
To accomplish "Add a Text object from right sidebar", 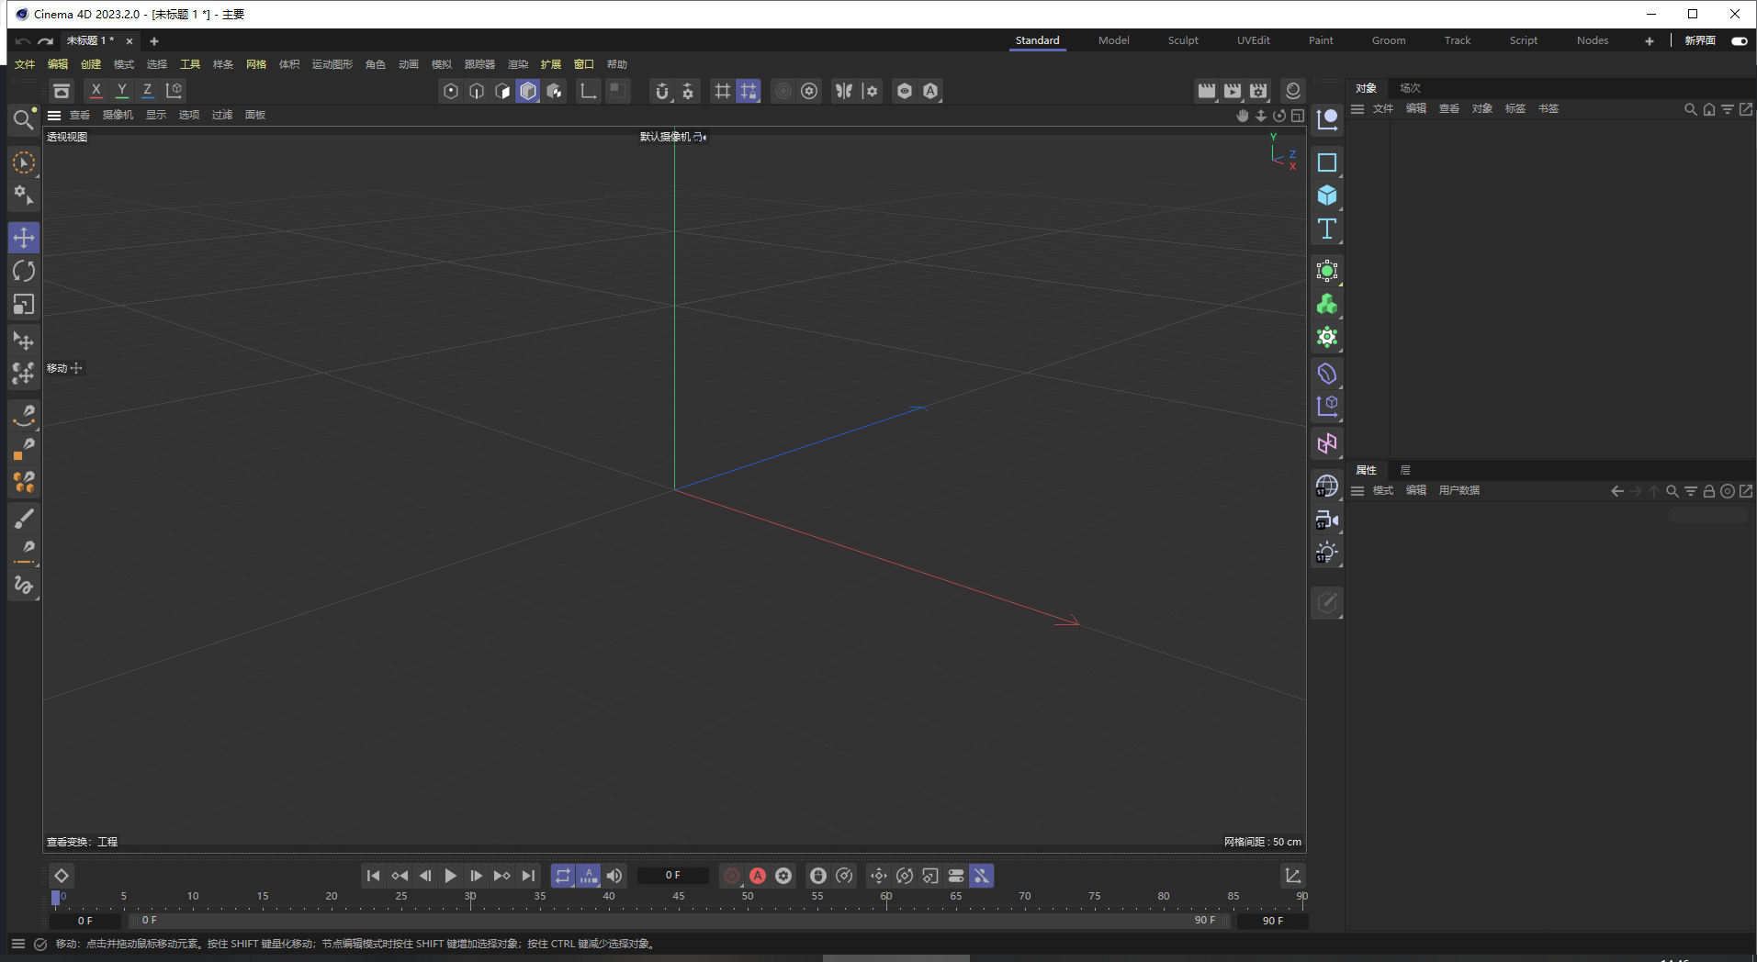I will 1326,229.
